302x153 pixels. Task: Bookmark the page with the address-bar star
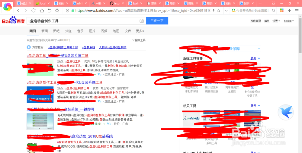pos(219,11)
